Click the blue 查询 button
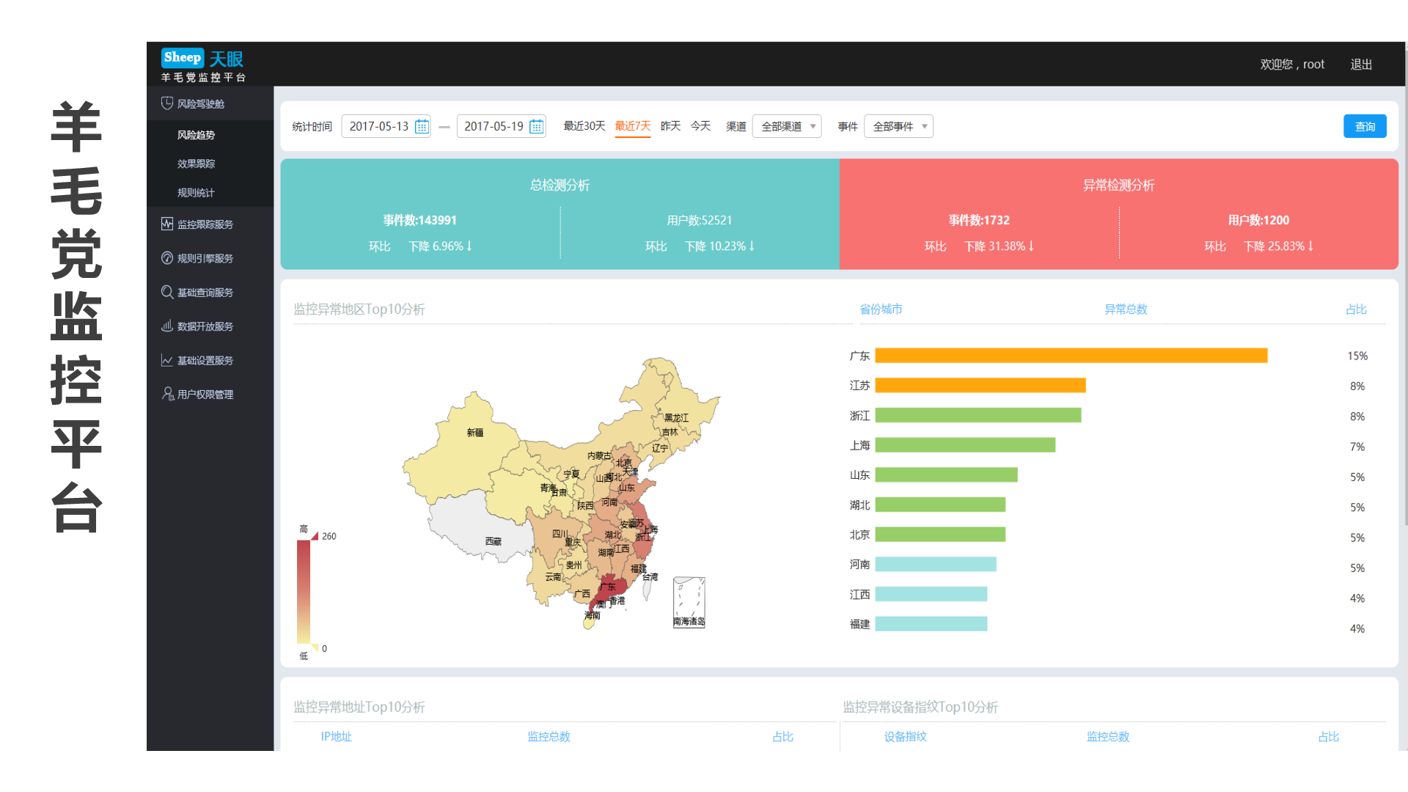1408x792 pixels. pos(1364,126)
